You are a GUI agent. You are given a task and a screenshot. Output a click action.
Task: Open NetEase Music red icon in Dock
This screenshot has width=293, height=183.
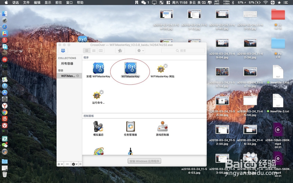(x=5, y=119)
